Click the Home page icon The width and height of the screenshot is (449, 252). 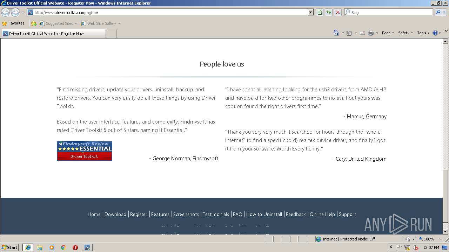[x=336, y=33]
